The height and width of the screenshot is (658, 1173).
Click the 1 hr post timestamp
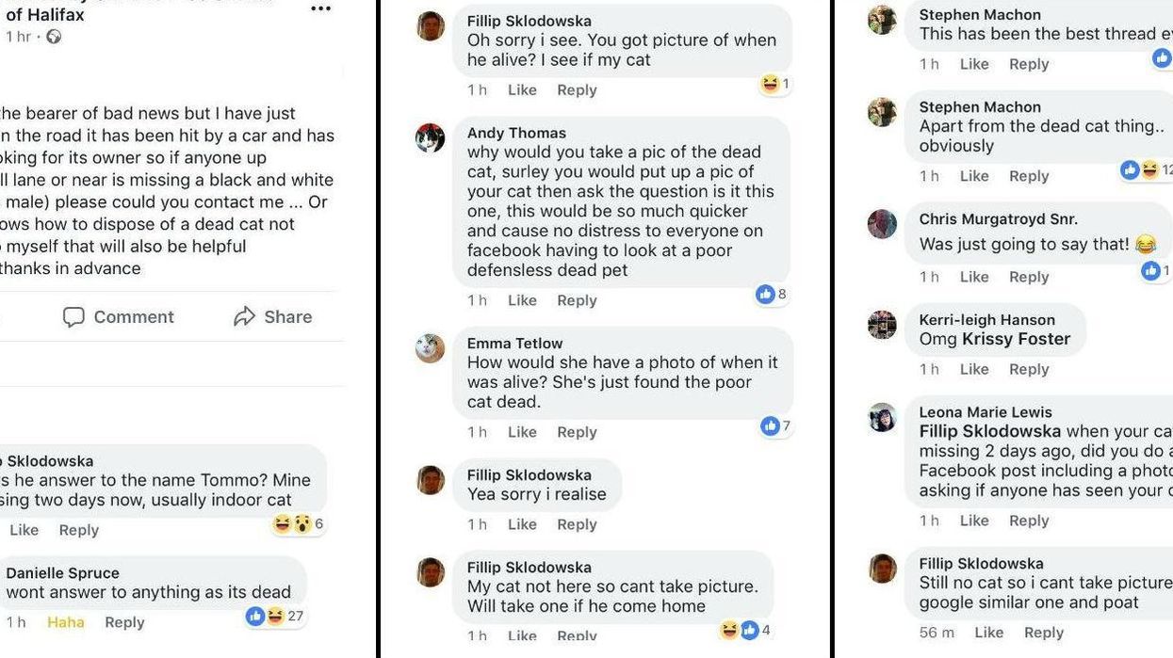point(18,37)
